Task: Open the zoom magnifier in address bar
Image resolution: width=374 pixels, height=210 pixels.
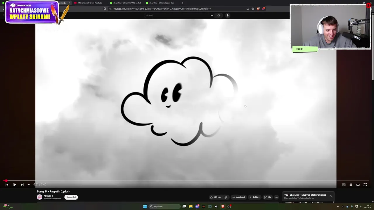Action: (x=253, y=9)
